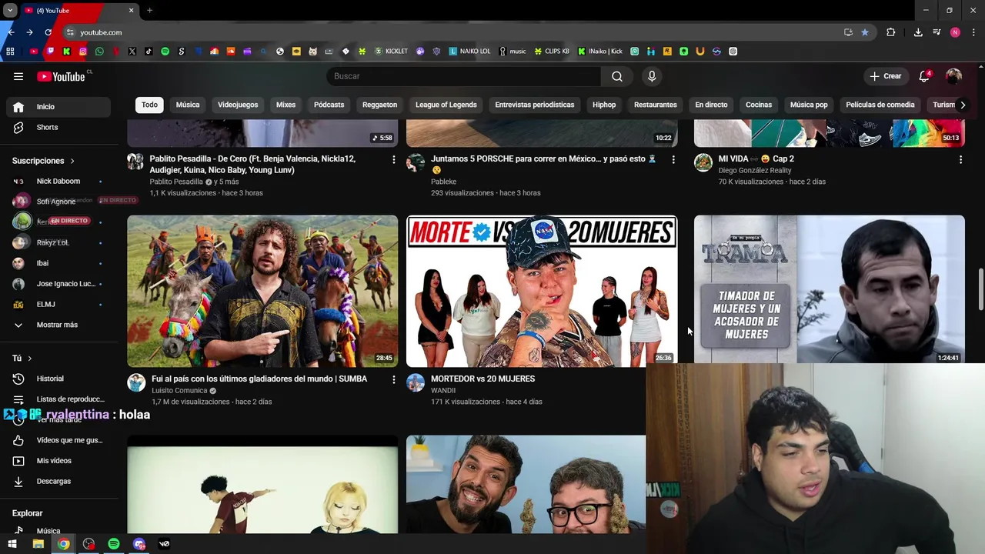Viewport: 985px width, 554px height.
Task: Open options for Pablito Pesadilla video
Action: click(x=393, y=159)
